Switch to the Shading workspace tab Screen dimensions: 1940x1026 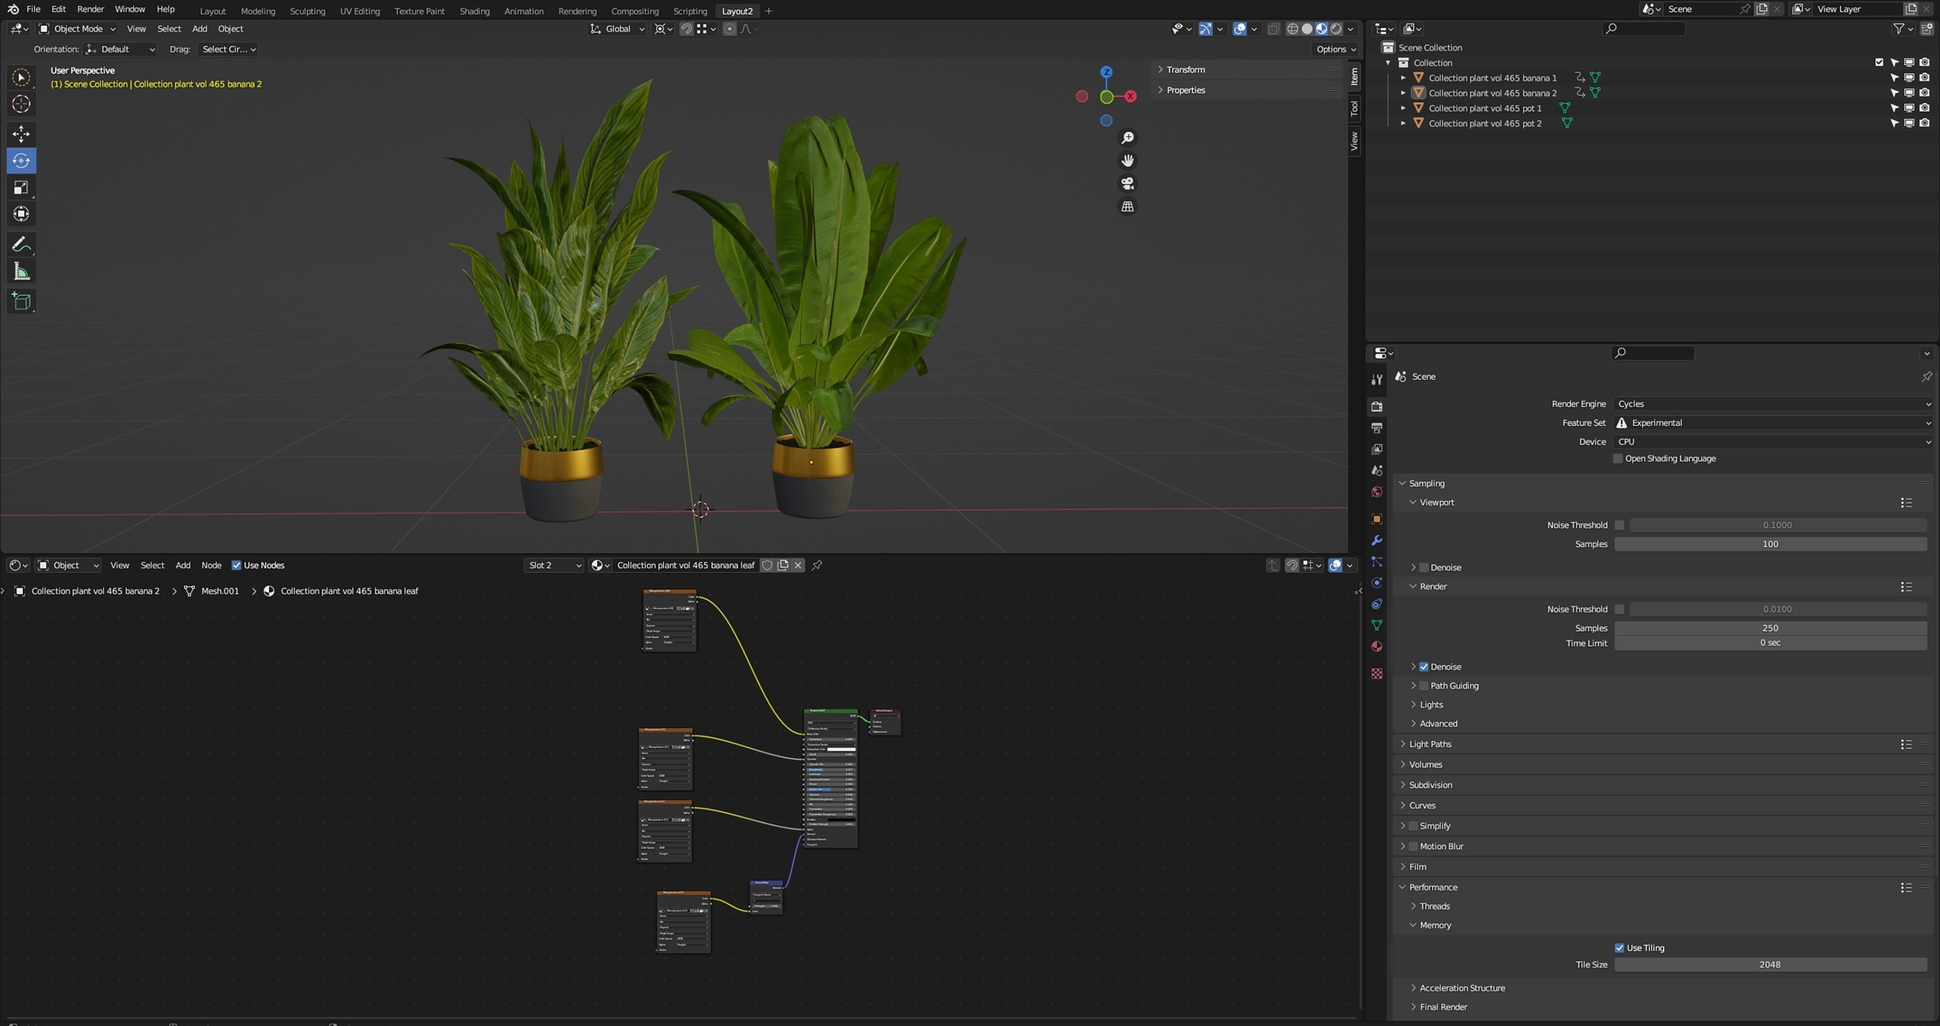click(x=475, y=11)
